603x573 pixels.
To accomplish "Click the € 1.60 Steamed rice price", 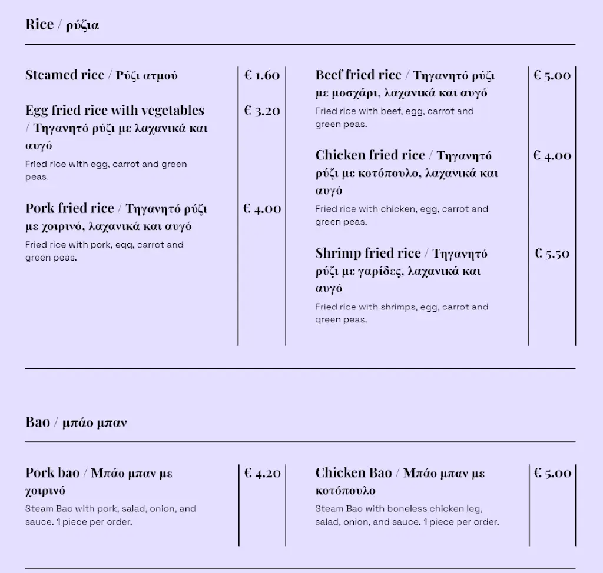I will (262, 75).
